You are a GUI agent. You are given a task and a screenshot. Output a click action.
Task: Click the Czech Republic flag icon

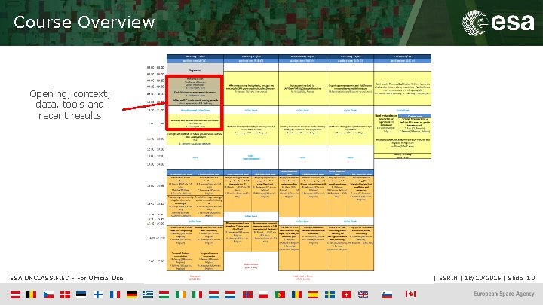[x=48, y=295]
